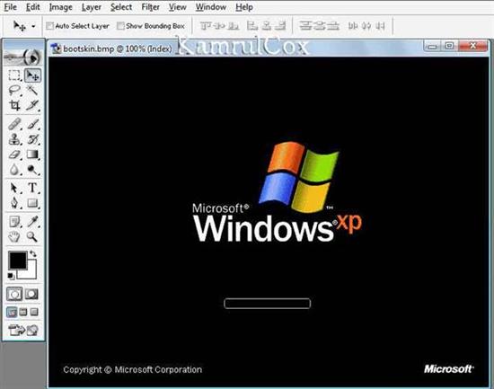Select the Path Selection arrow tool
The width and height of the screenshot is (494, 389).
[x=14, y=188]
